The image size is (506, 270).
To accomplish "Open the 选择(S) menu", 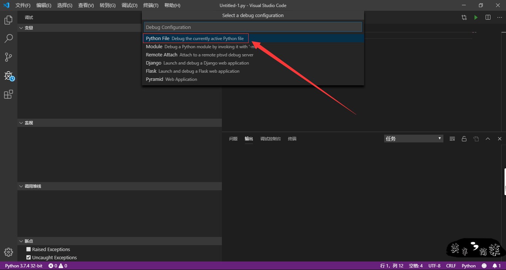I will (x=65, y=6).
